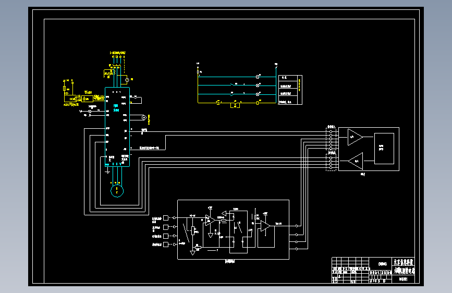Viewport: 452px width, 293px height.
Task: Select the circle ending the loop right of inverter
Action: click(x=144, y=118)
